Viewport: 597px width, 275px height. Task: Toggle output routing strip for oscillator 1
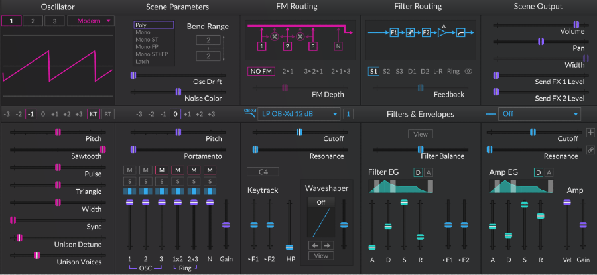130,192
